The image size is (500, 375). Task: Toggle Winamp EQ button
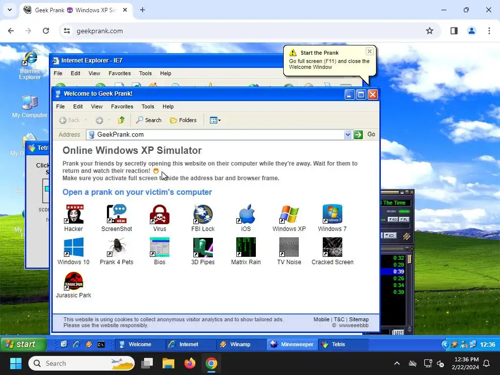point(393,219)
